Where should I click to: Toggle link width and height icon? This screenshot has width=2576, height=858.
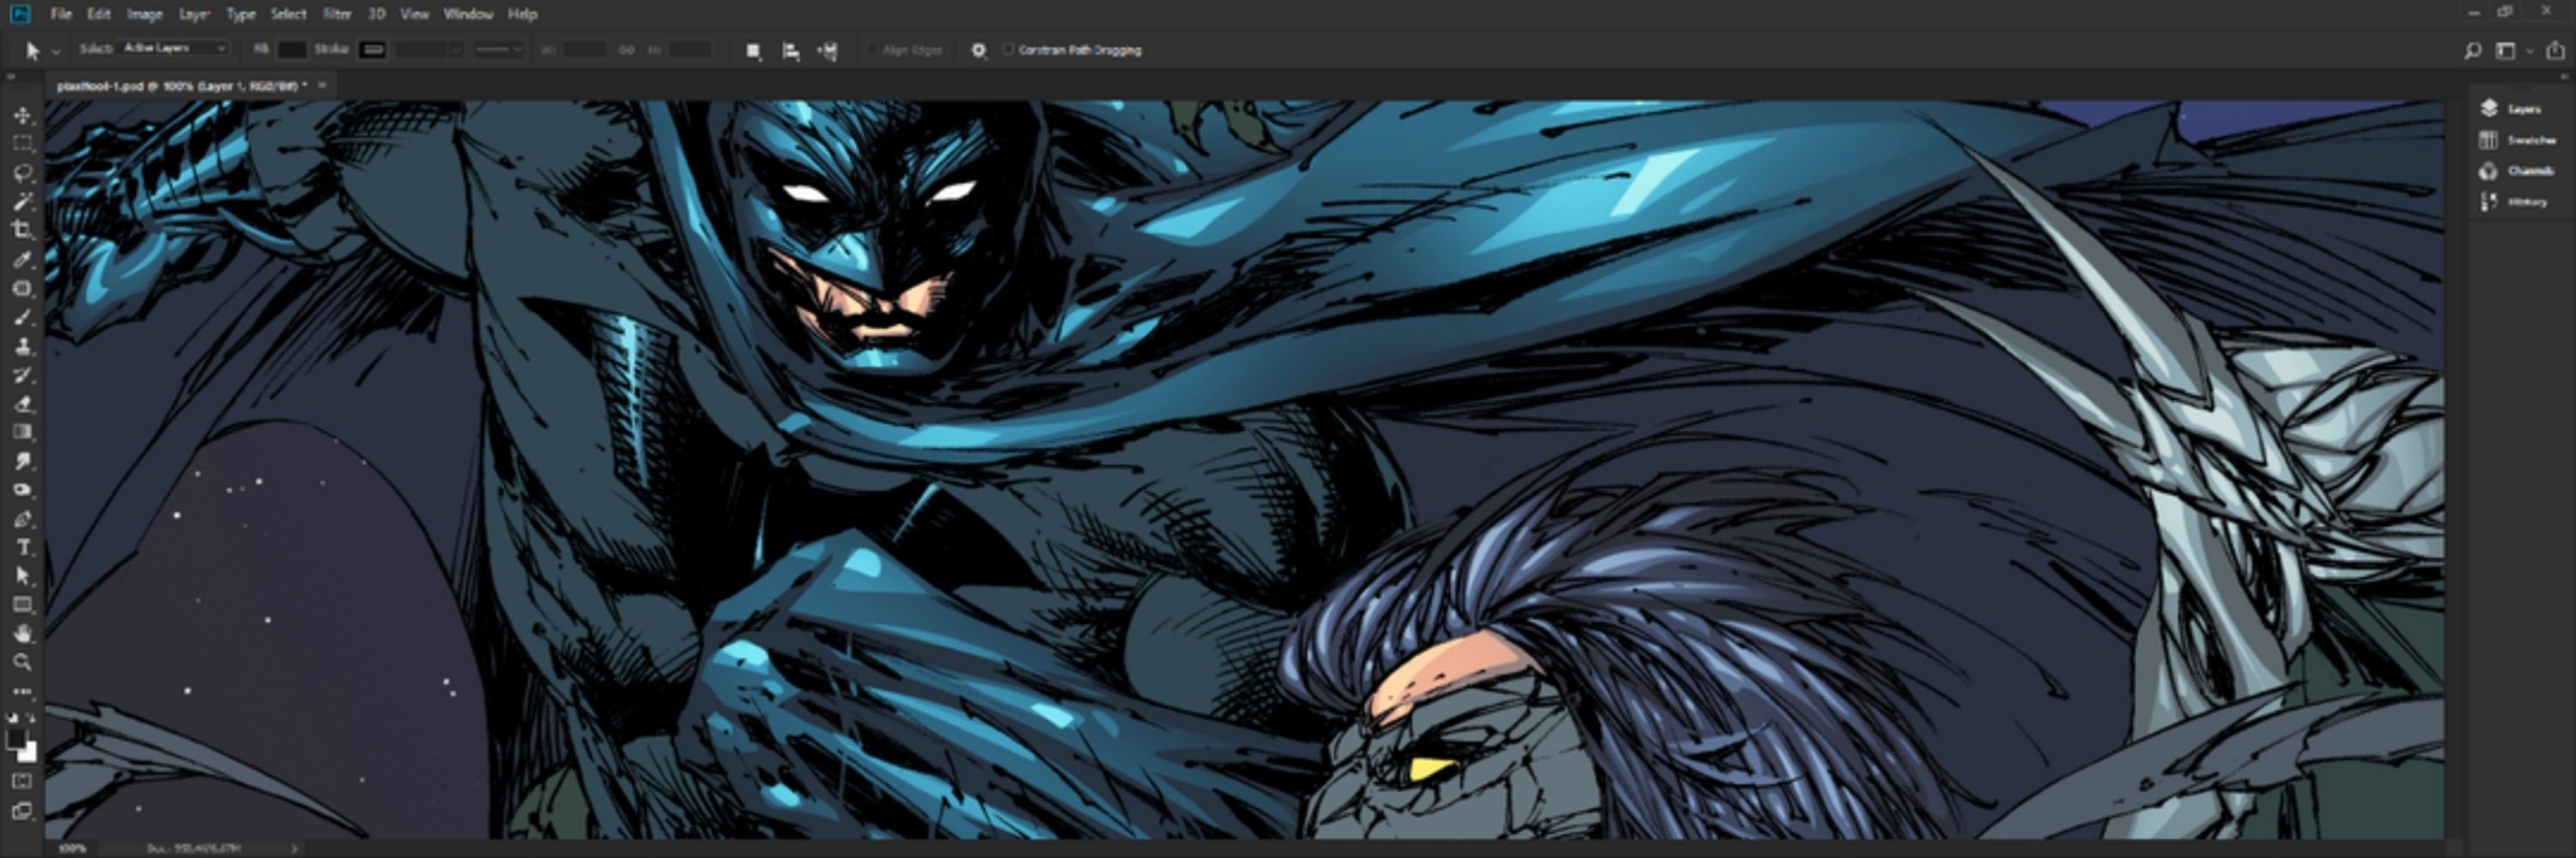[625, 49]
